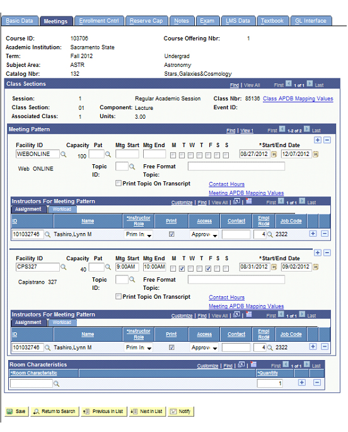This screenshot has width=348, height=432.
Task: Click Return to Search button
Action: coord(54,412)
